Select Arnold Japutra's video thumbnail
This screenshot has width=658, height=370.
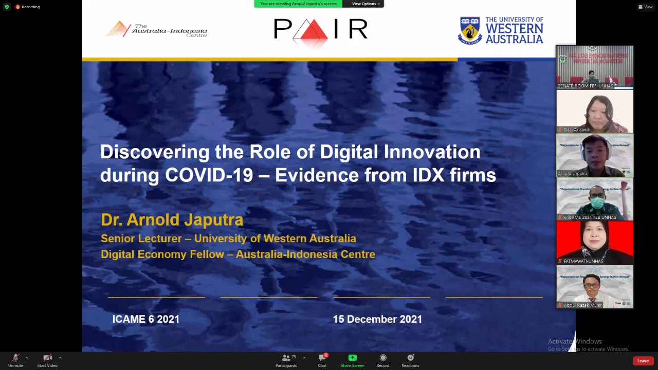pos(595,155)
